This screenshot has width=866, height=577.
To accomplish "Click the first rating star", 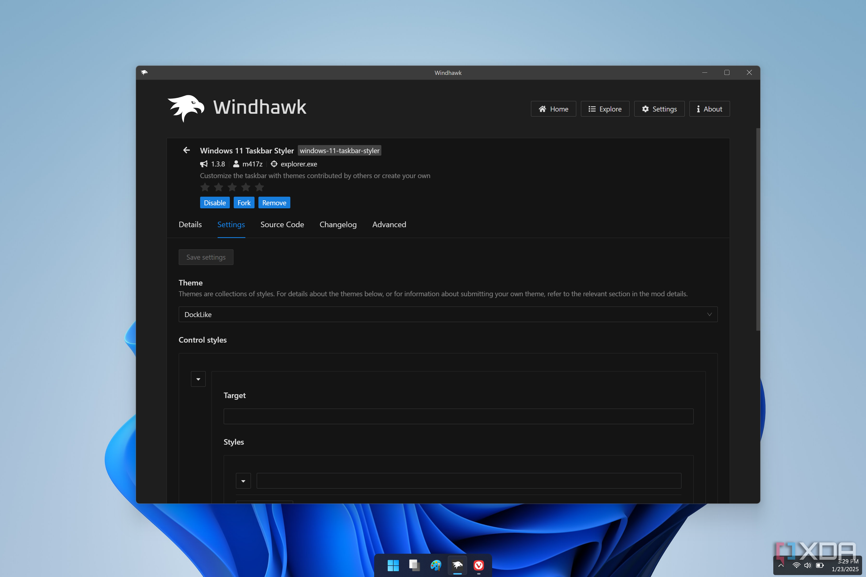I will (205, 187).
